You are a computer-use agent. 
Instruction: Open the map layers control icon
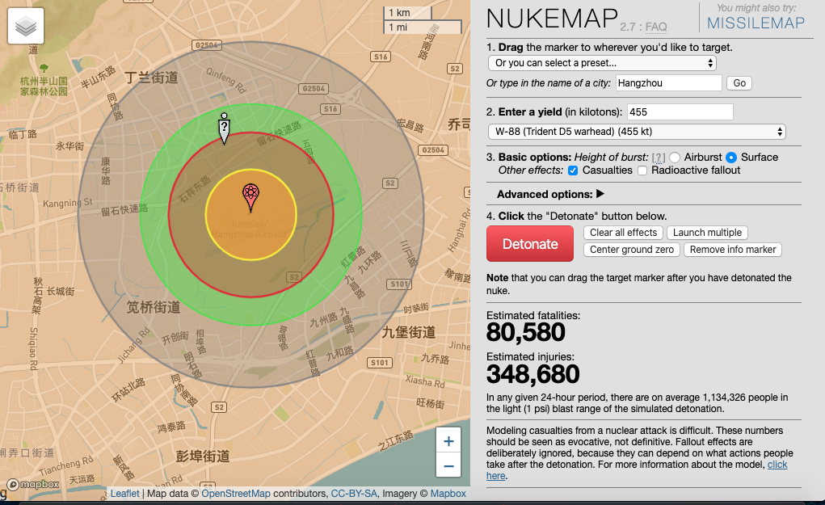click(26, 26)
